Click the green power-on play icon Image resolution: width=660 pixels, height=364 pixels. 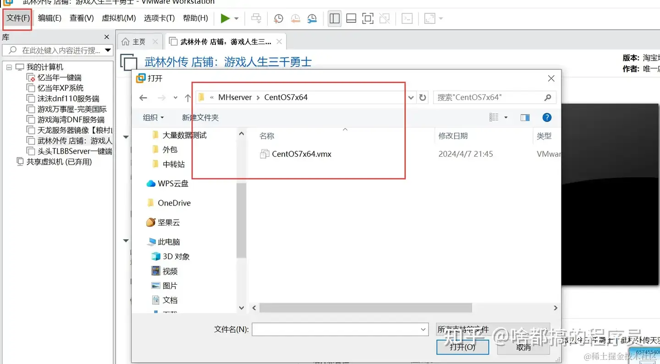point(225,18)
